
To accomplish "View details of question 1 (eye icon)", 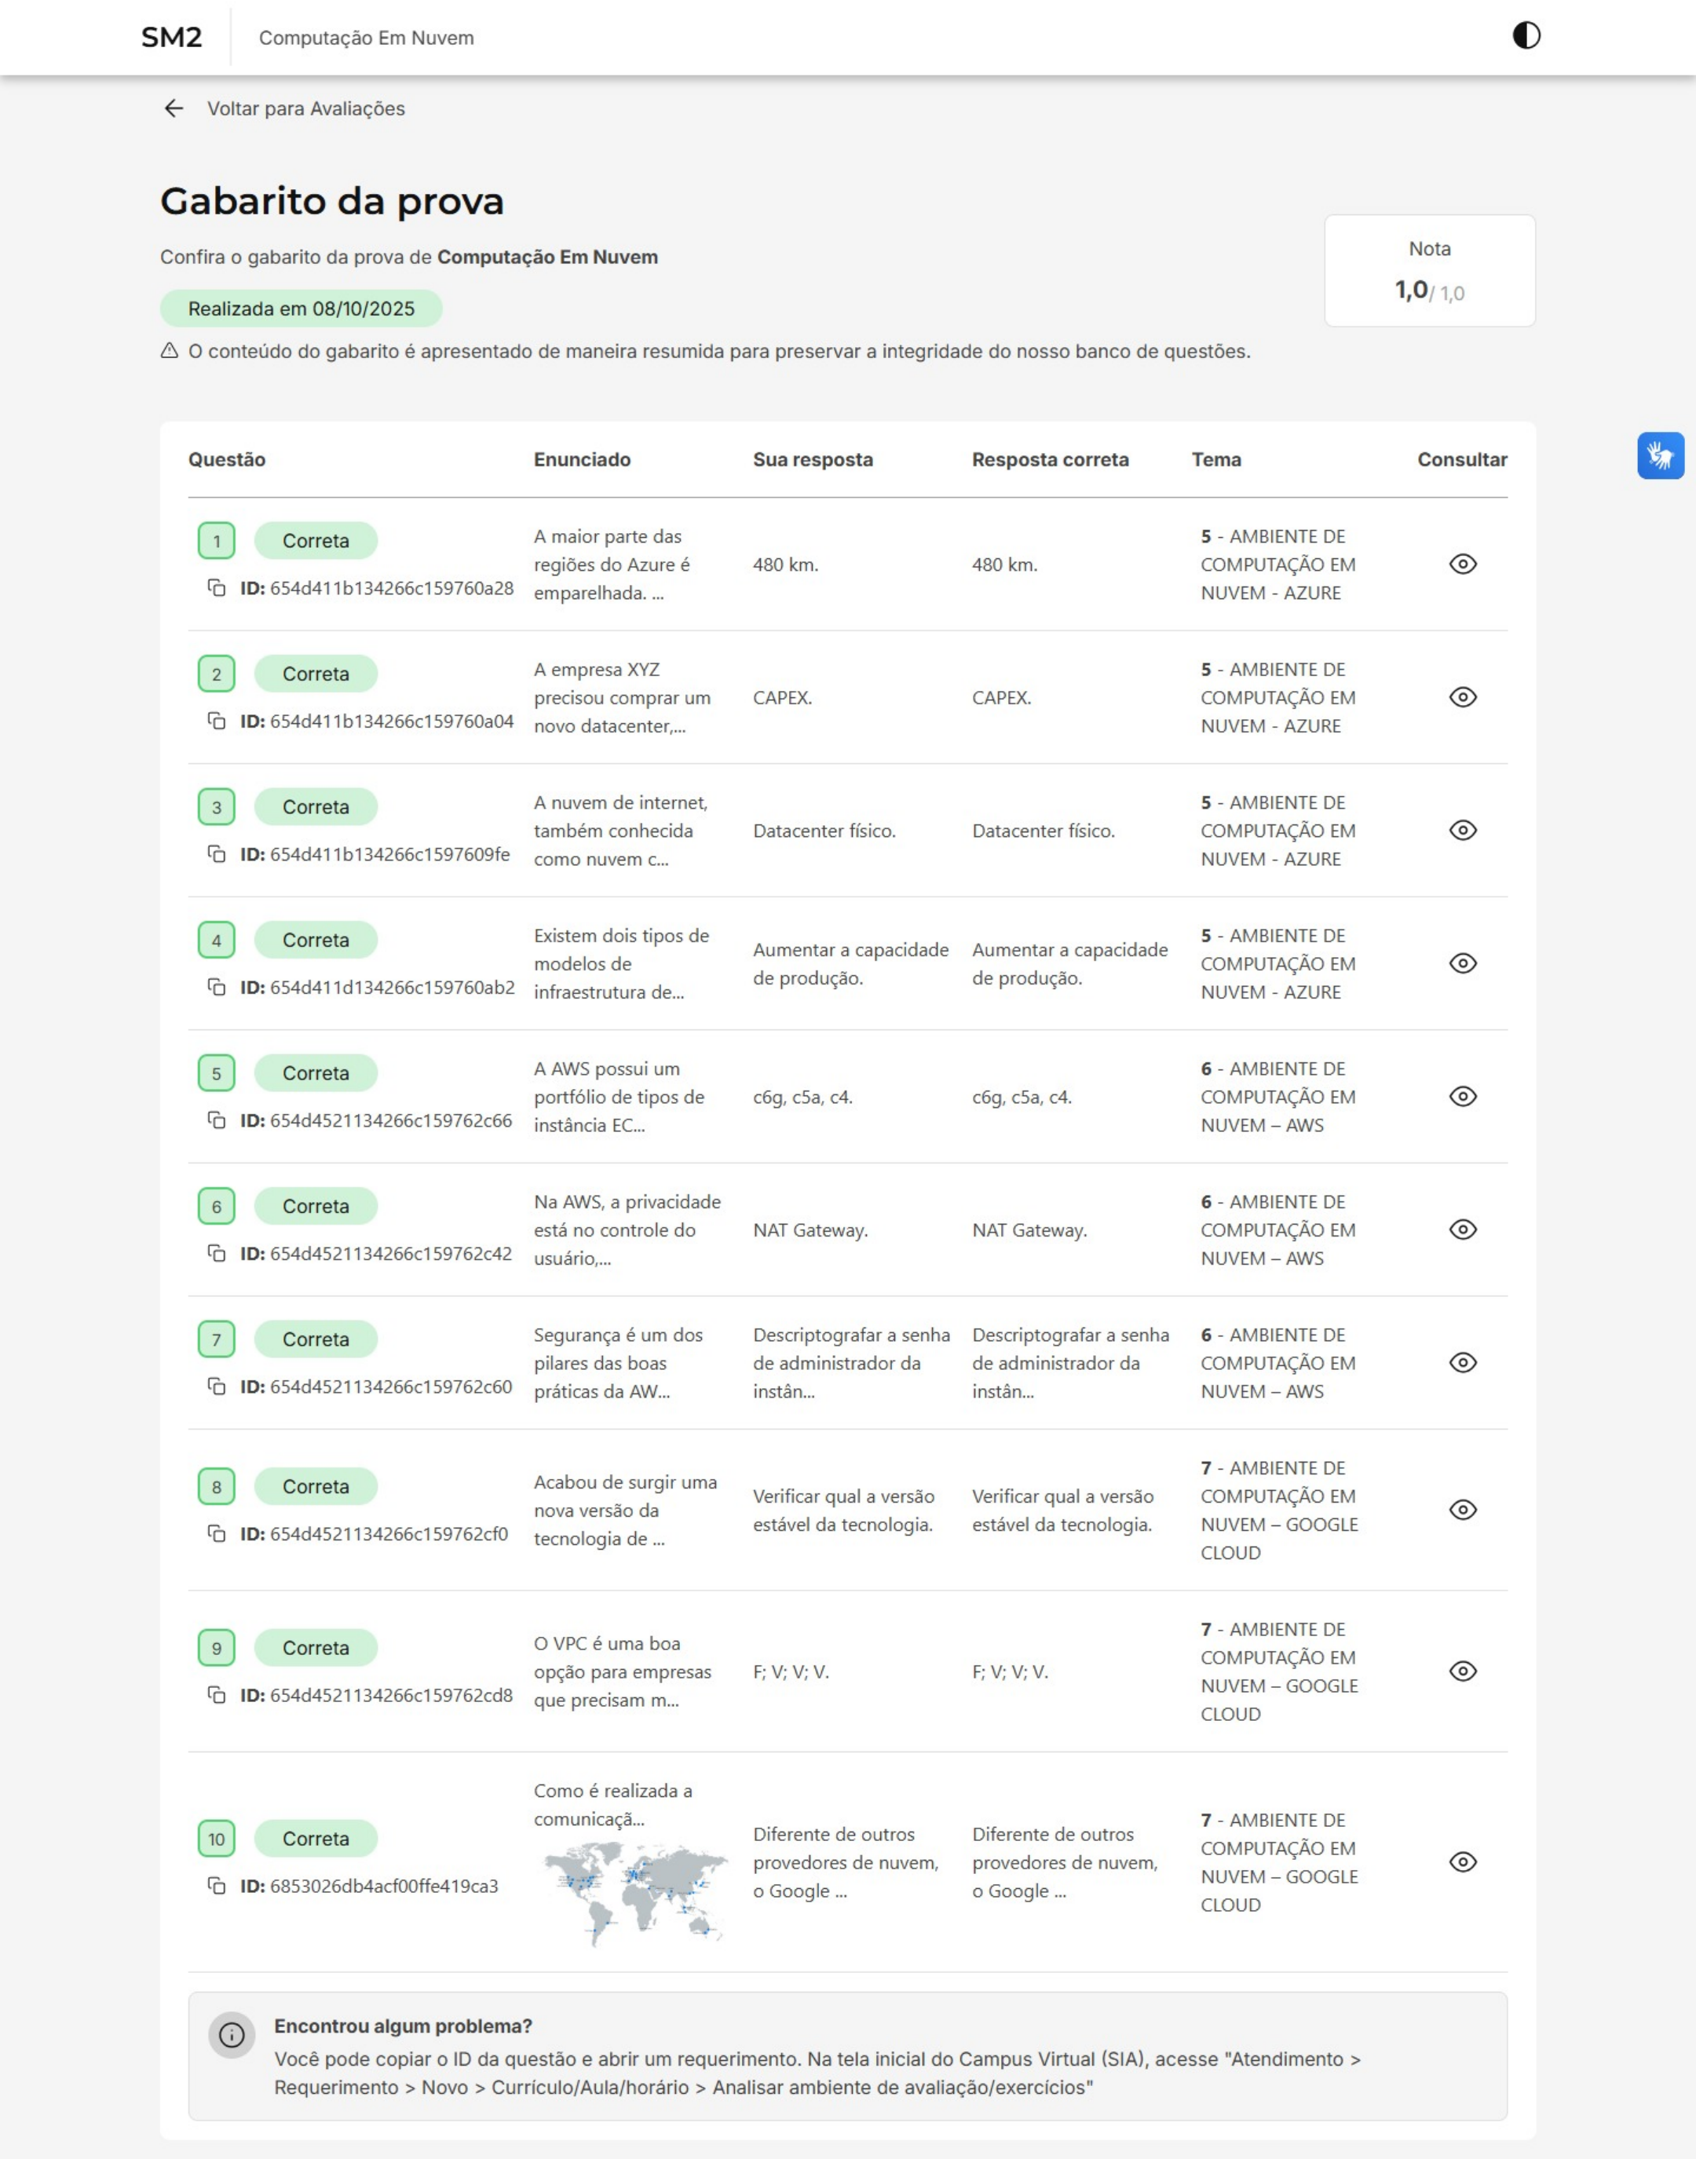I will (x=1463, y=564).
